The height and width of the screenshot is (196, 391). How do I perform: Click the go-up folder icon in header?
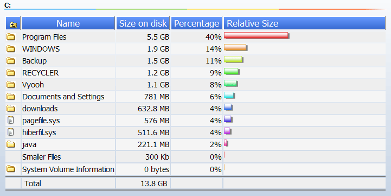pyautogui.click(x=13, y=24)
